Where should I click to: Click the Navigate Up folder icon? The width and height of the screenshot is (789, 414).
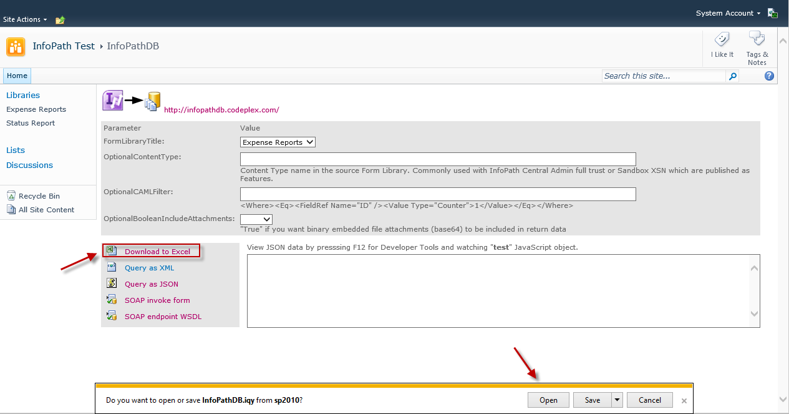click(x=60, y=20)
